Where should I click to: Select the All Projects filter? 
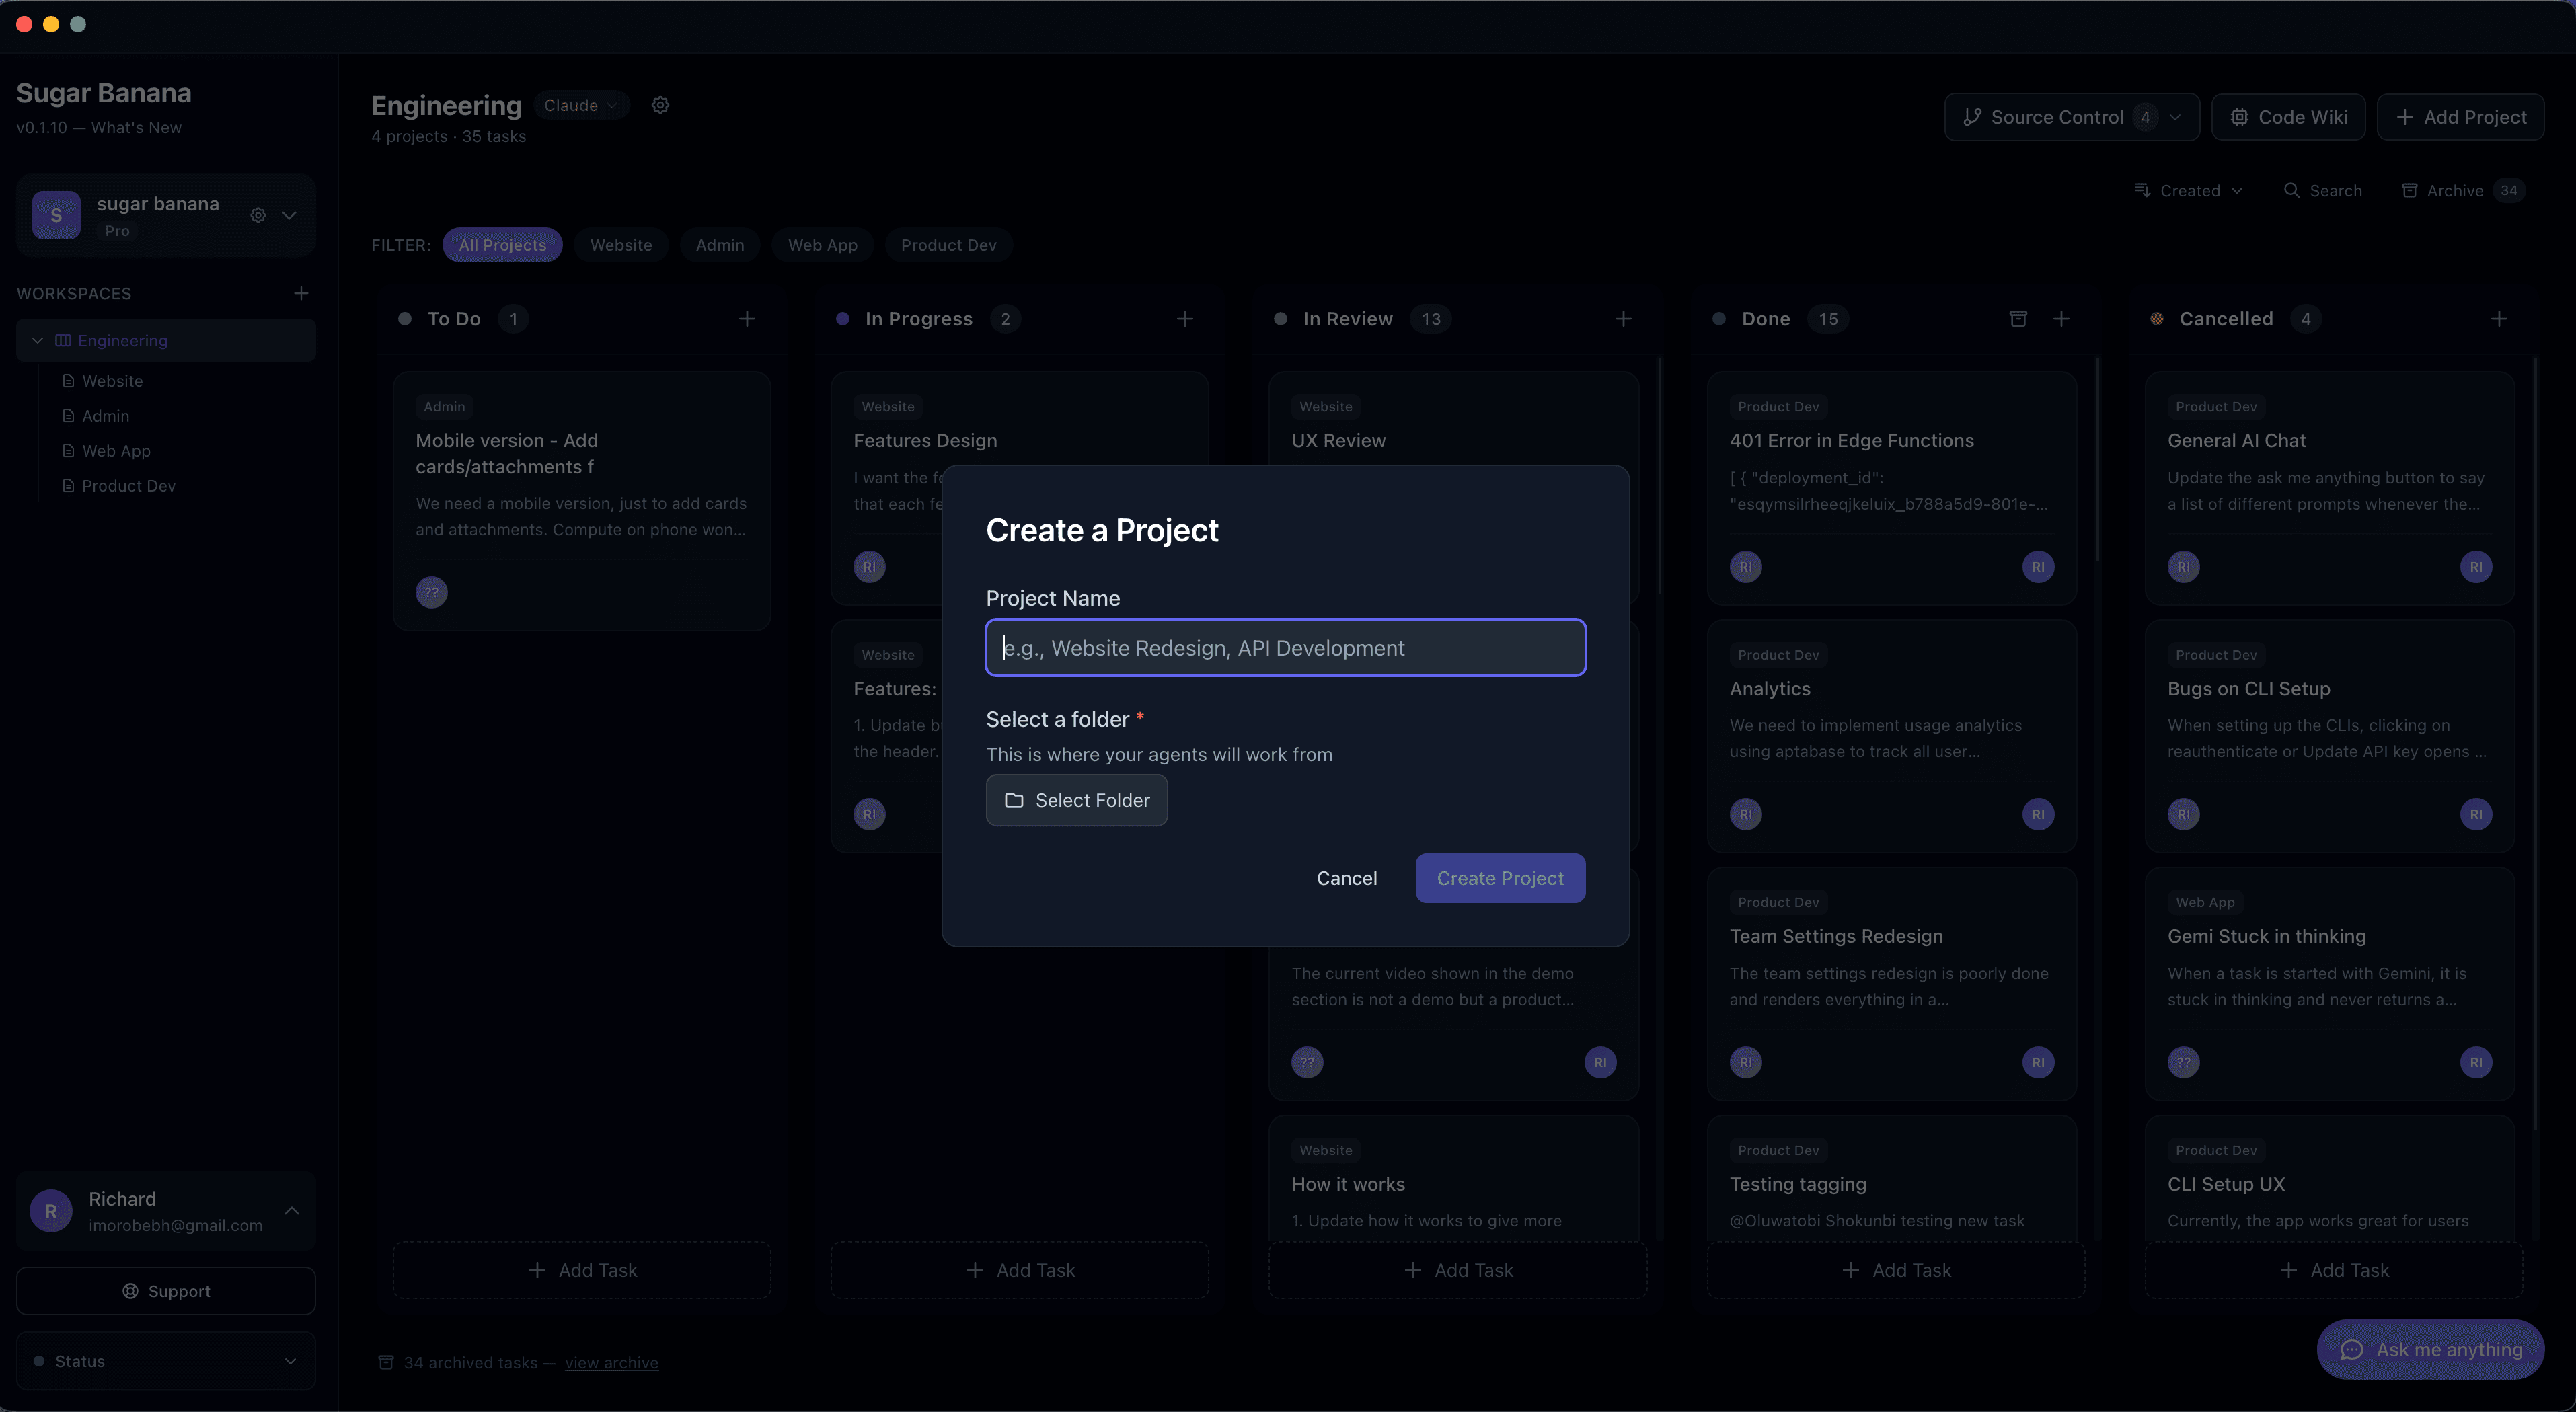tap(502, 245)
